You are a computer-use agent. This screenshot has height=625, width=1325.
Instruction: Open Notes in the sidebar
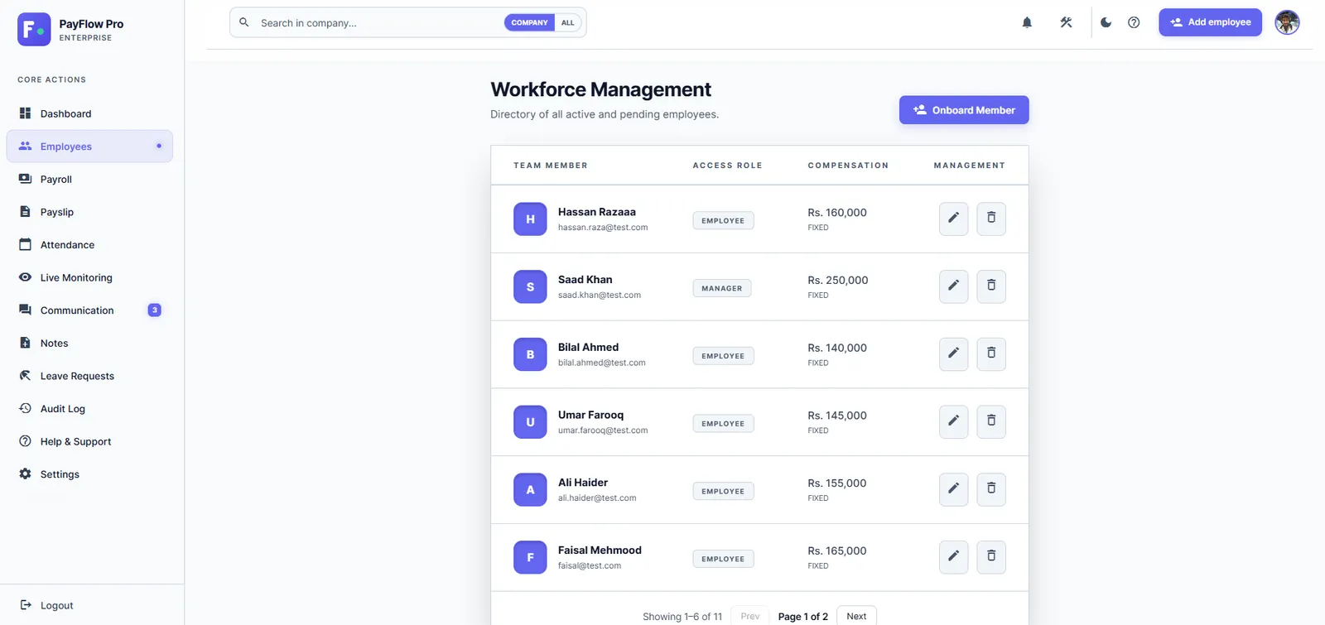(x=89, y=343)
